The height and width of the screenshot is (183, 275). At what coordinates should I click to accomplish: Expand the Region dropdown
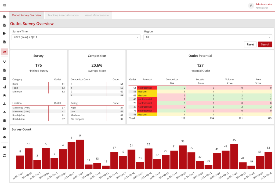pos(208,37)
